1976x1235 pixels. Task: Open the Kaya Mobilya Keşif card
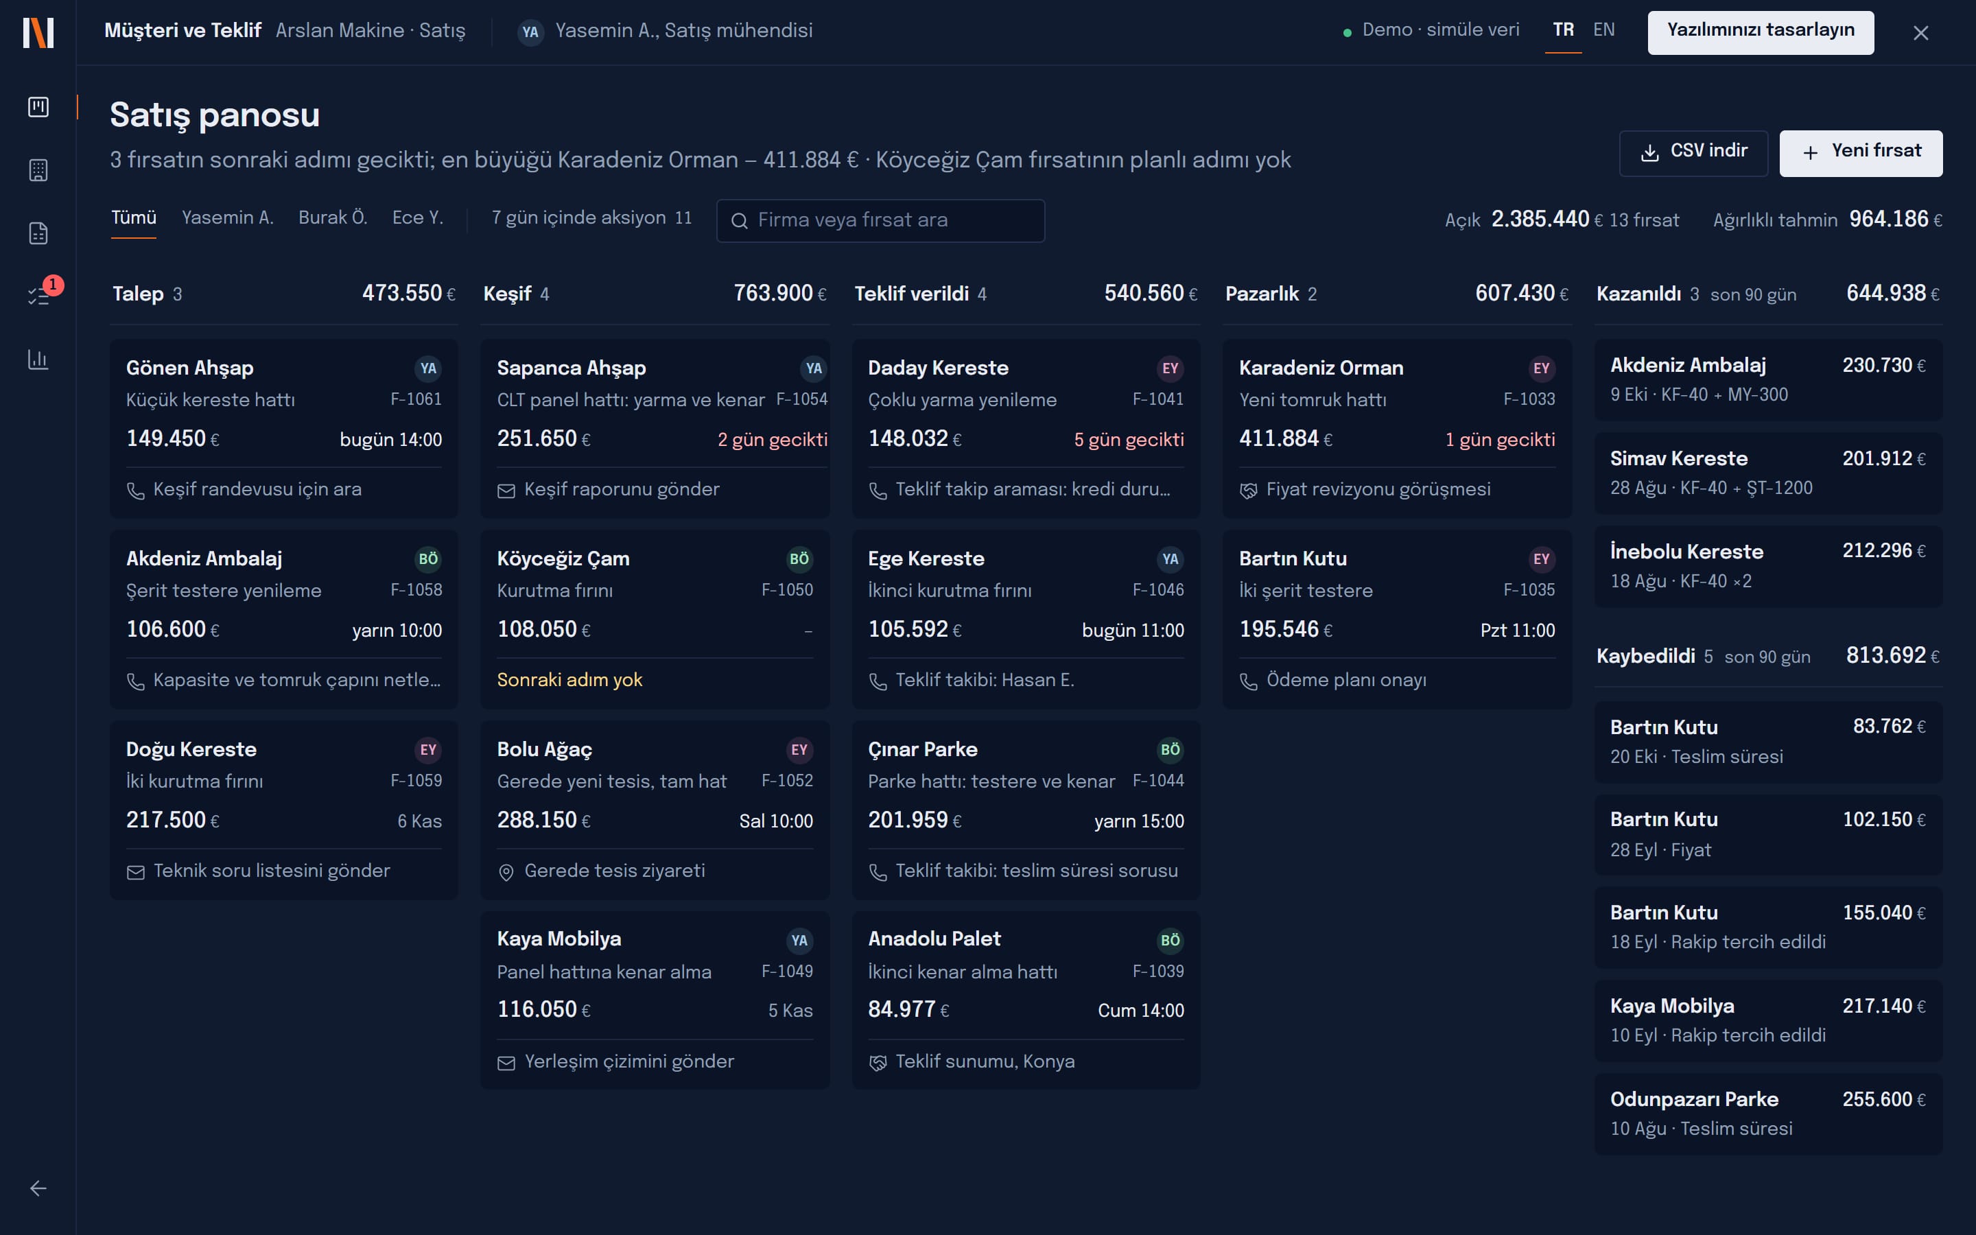[x=655, y=1000]
